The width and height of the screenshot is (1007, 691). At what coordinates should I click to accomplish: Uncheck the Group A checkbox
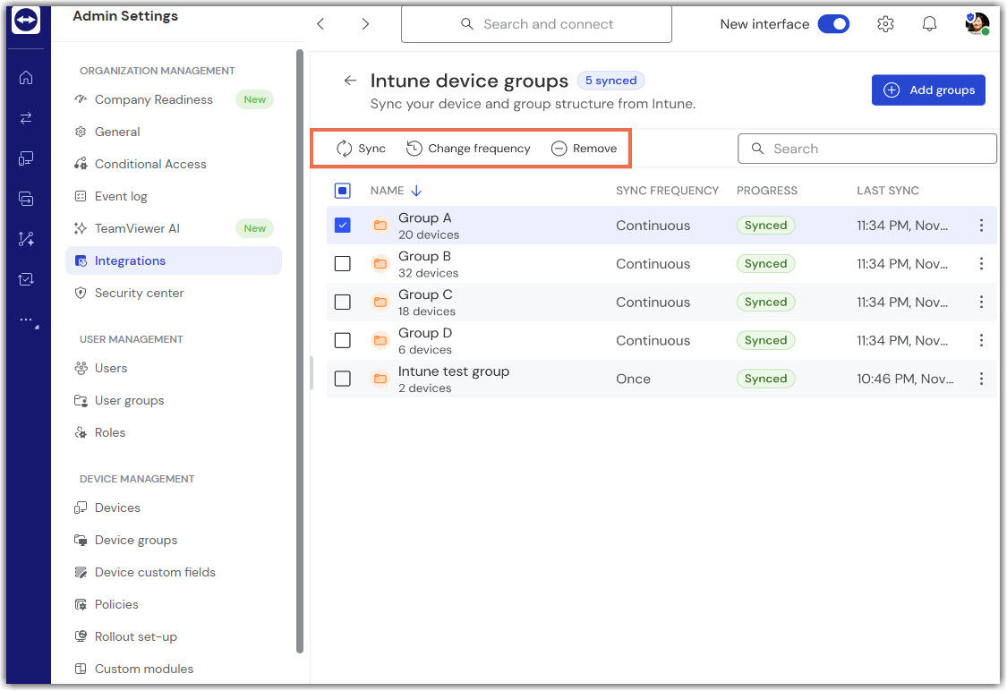coord(342,226)
